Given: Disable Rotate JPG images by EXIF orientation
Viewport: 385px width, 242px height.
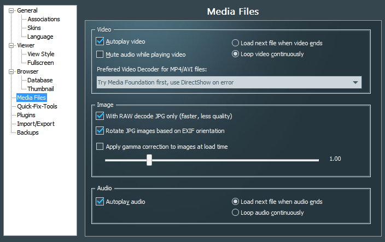Looking at the screenshot, I should pos(100,131).
